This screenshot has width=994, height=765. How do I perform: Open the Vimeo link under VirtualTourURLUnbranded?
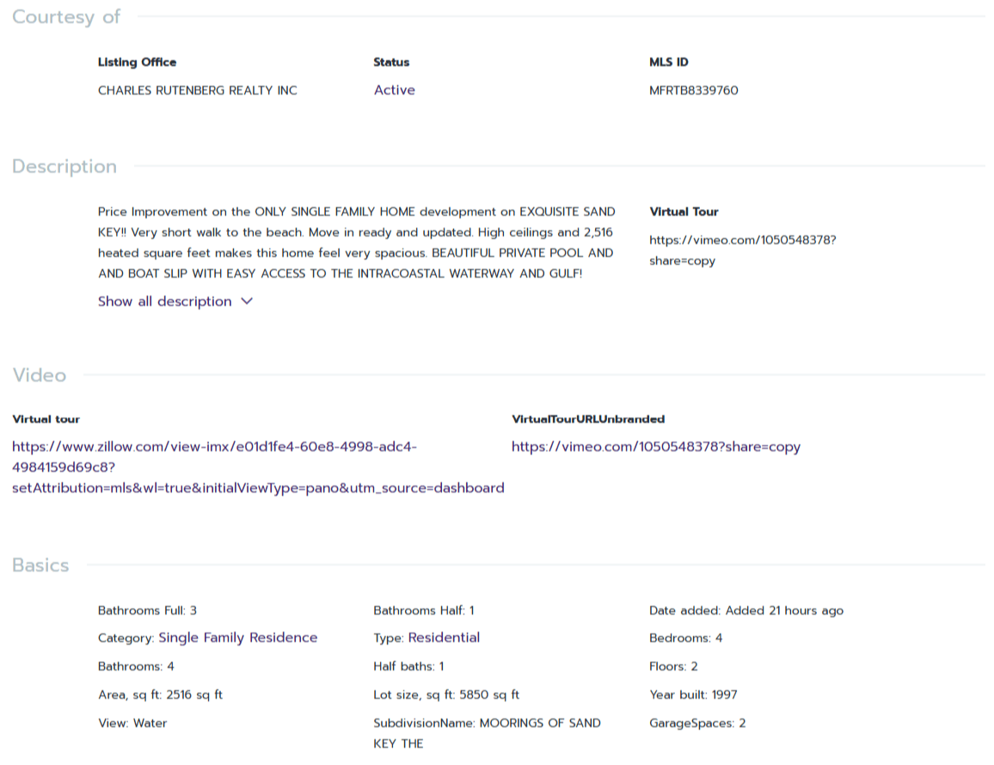pyautogui.click(x=655, y=447)
